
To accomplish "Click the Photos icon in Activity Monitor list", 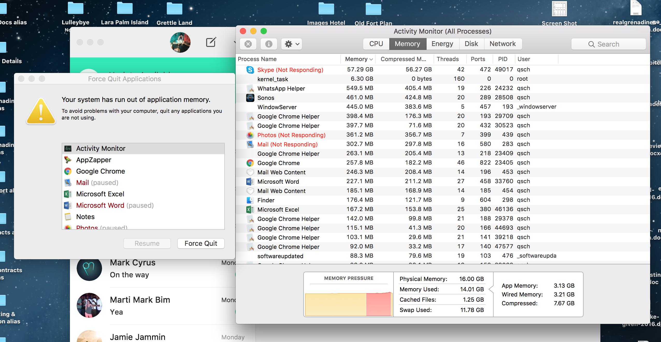I will (x=250, y=135).
